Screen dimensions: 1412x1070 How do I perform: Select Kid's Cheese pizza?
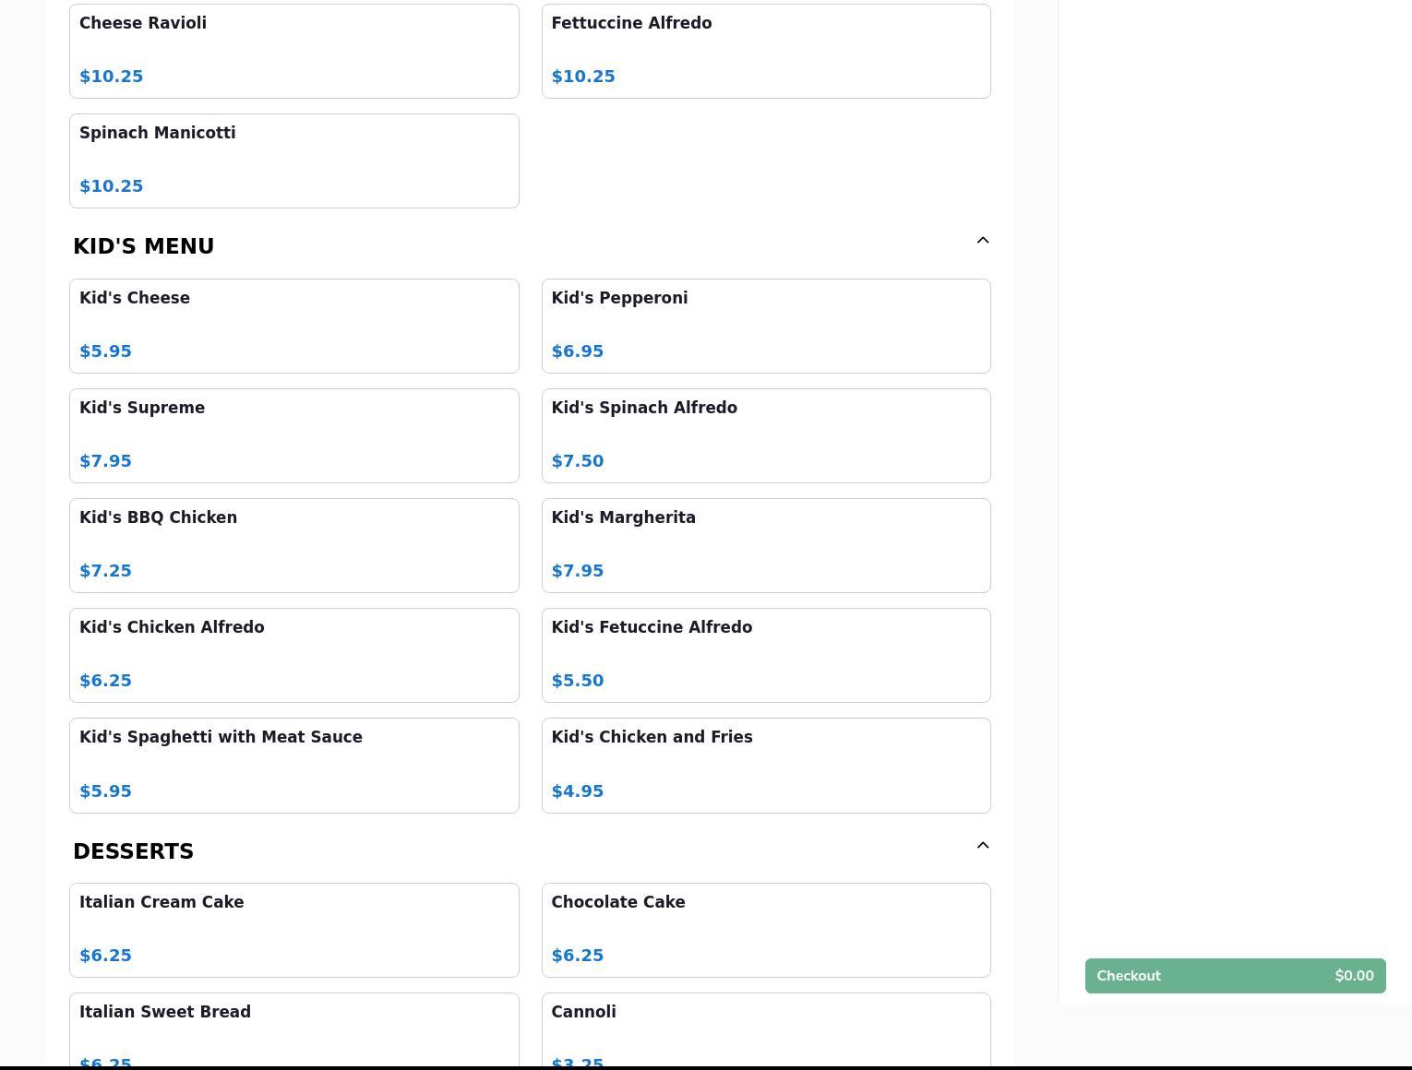click(293, 326)
